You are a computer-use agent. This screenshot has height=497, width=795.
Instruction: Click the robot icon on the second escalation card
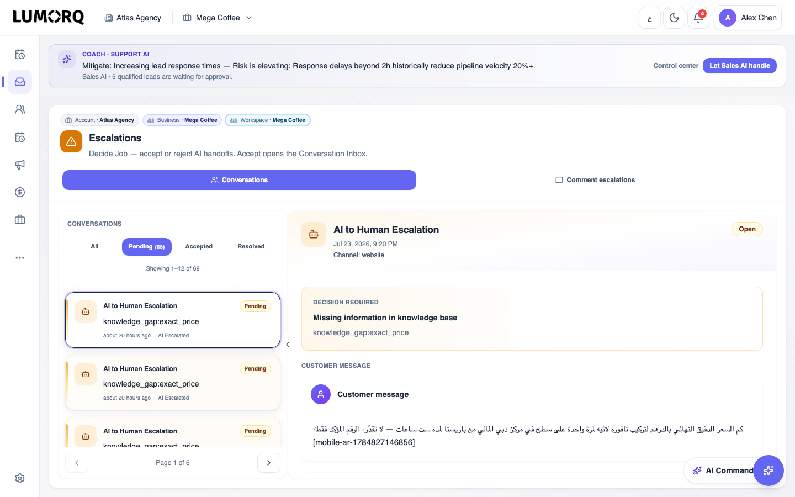86,374
